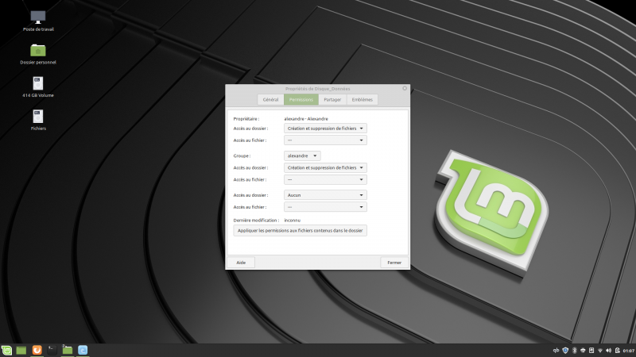Click the blue browser icon in taskbar

click(83, 350)
